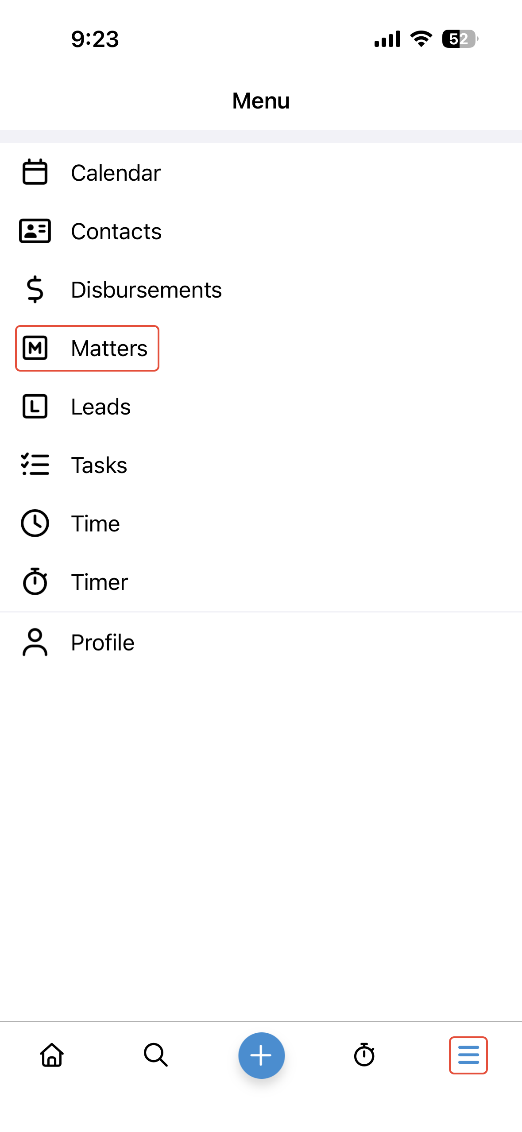The width and height of the screenshot is (522, 1132).
Task: Open the stopwatch tab in bottom bar
Action: [x=364, y=1055]
